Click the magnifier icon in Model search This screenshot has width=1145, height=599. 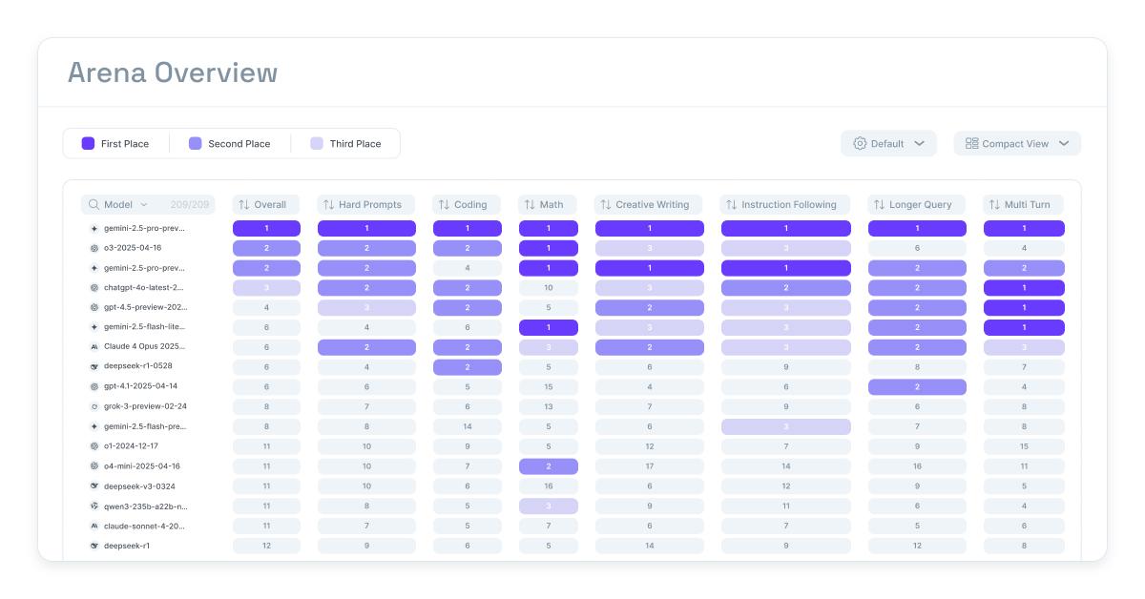pos(94,204)
